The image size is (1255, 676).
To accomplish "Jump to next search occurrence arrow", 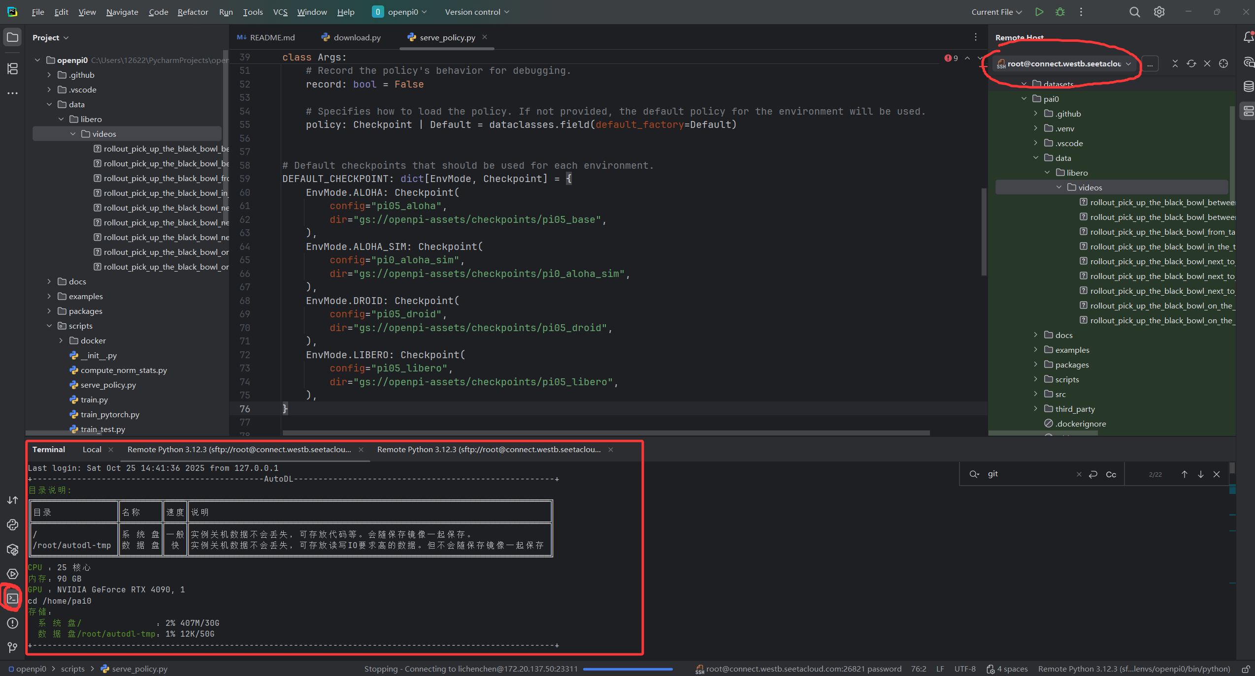I will click(x=1200, y=474).
